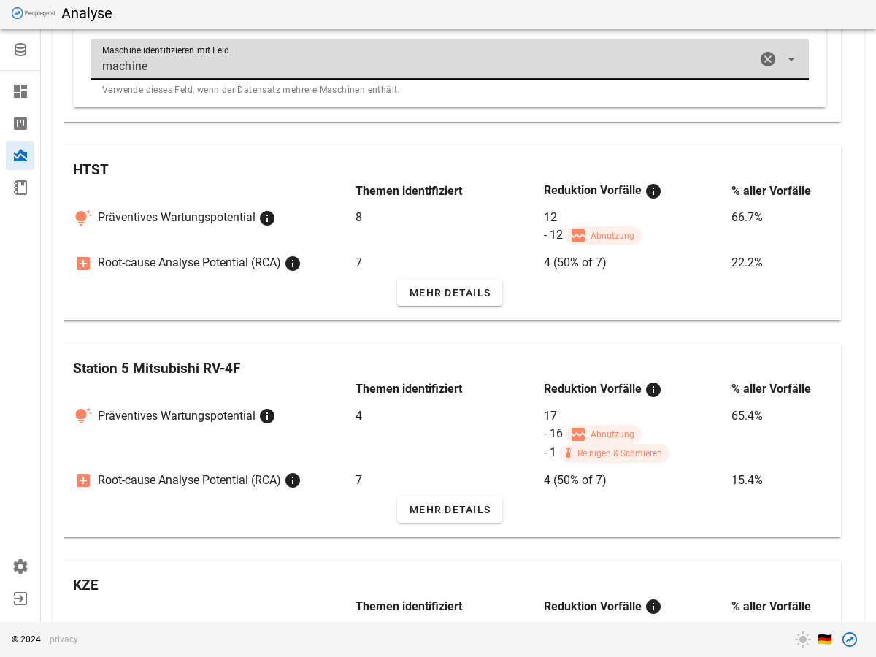Click Station 5 lightbulb preventive maintenance icon
The image size is (876, 657).
tap(83, 416)
